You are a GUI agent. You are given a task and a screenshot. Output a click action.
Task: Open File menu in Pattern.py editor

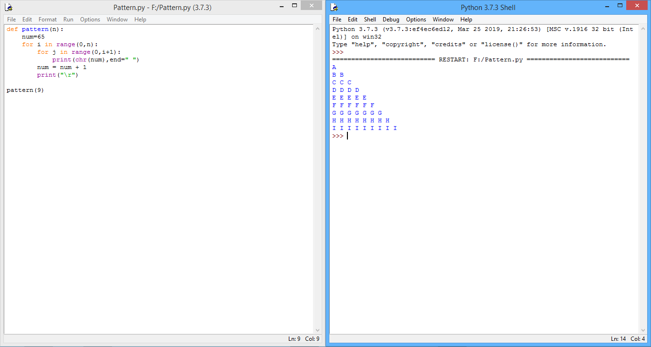coord(11,20)
